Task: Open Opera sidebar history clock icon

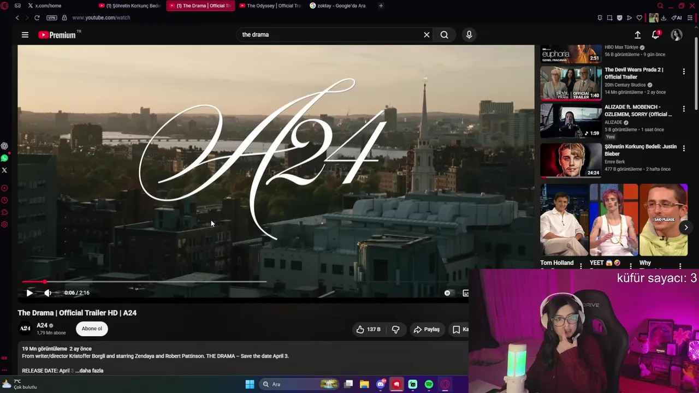Action: click(x=4, y=200)
